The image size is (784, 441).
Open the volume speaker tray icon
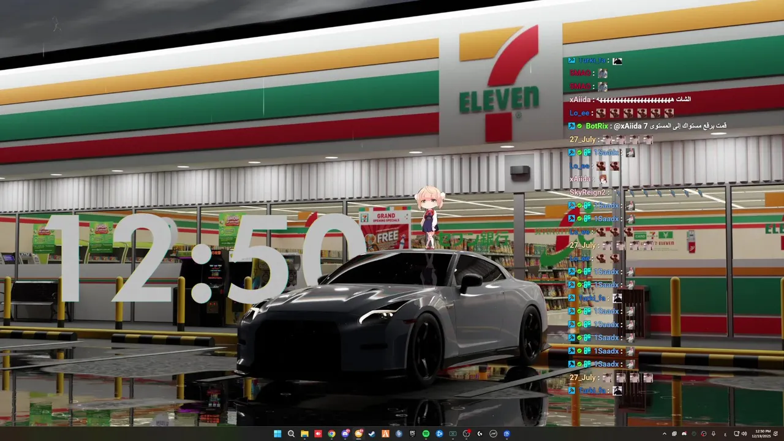(744, 434)
